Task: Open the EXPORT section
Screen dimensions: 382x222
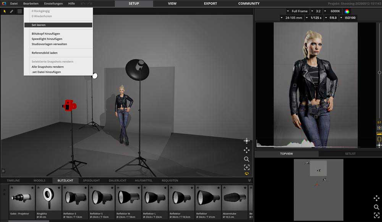Action: pyautogui.click(x=210, y=3)
